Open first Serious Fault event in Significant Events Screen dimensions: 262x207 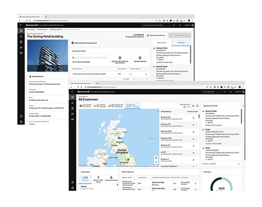[x=221, y=118]
